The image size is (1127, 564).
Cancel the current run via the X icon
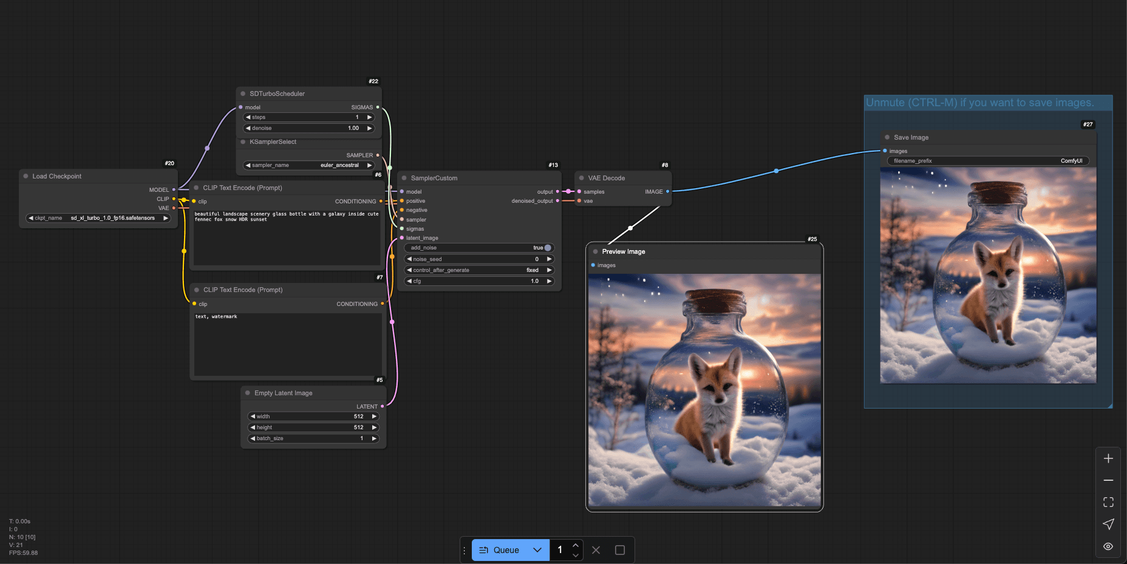(596, 550)
